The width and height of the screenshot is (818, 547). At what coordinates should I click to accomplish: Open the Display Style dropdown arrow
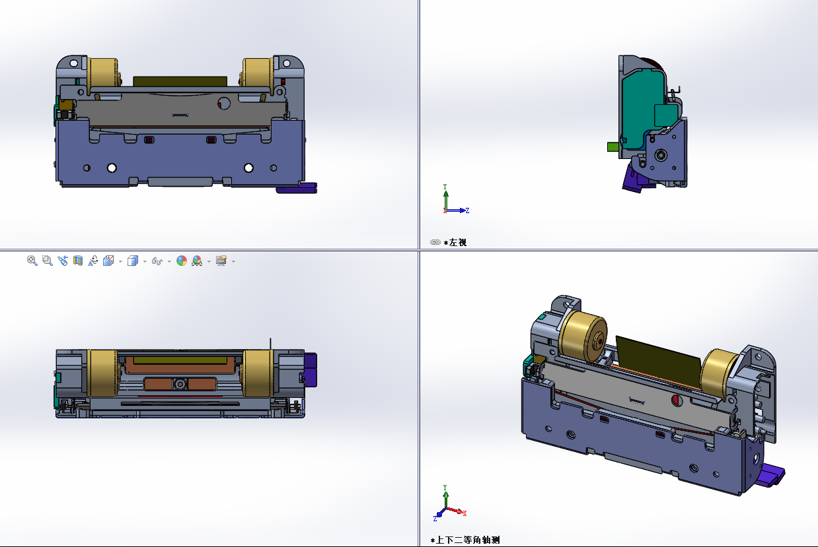145,261
